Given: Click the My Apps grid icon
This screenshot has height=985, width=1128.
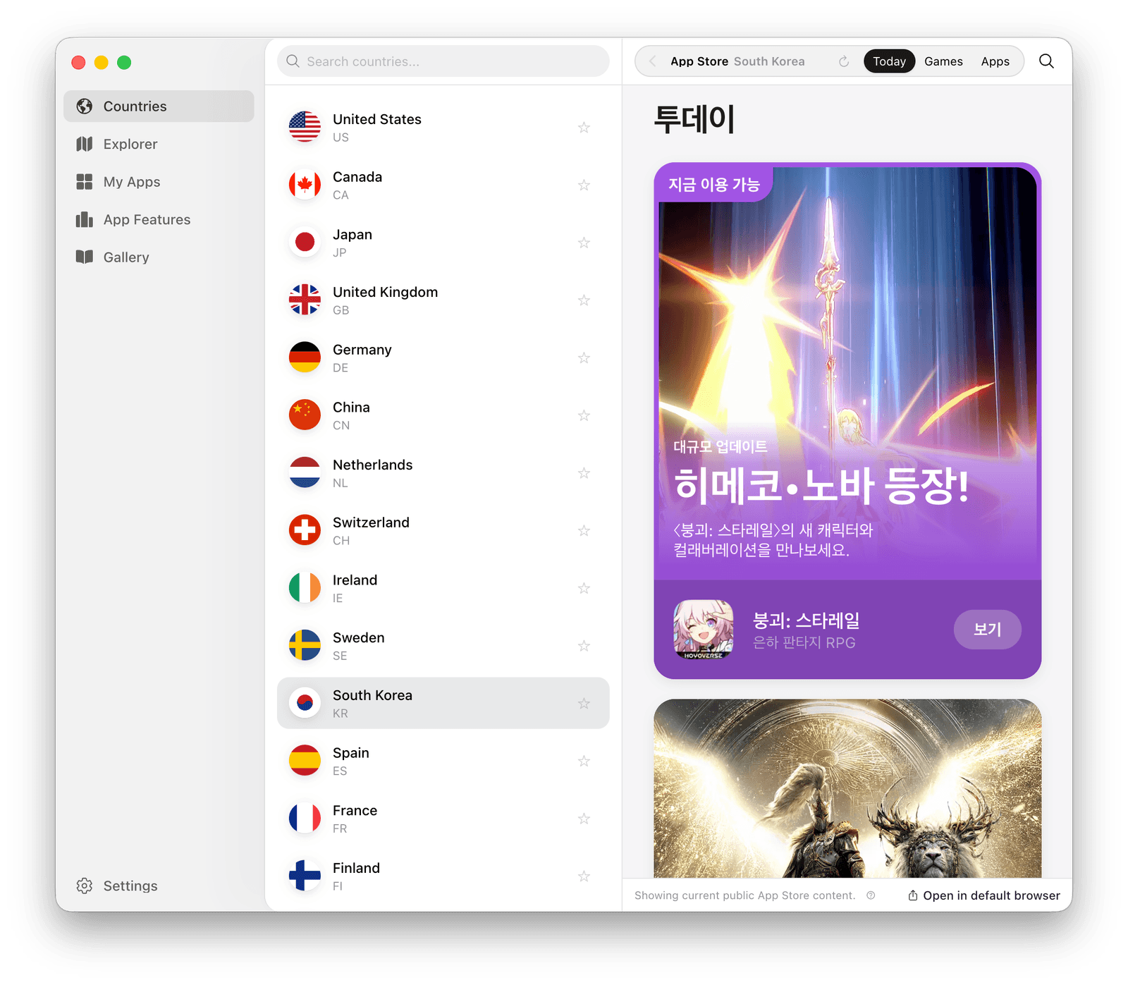Looking at the screenshot, I should click(85, 182).
